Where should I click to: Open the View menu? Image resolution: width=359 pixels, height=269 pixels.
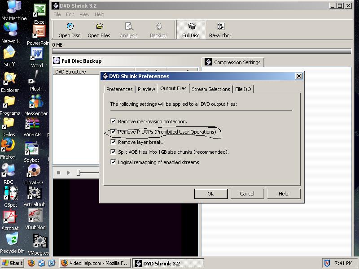pyautogui.click(x=84, y=14)
